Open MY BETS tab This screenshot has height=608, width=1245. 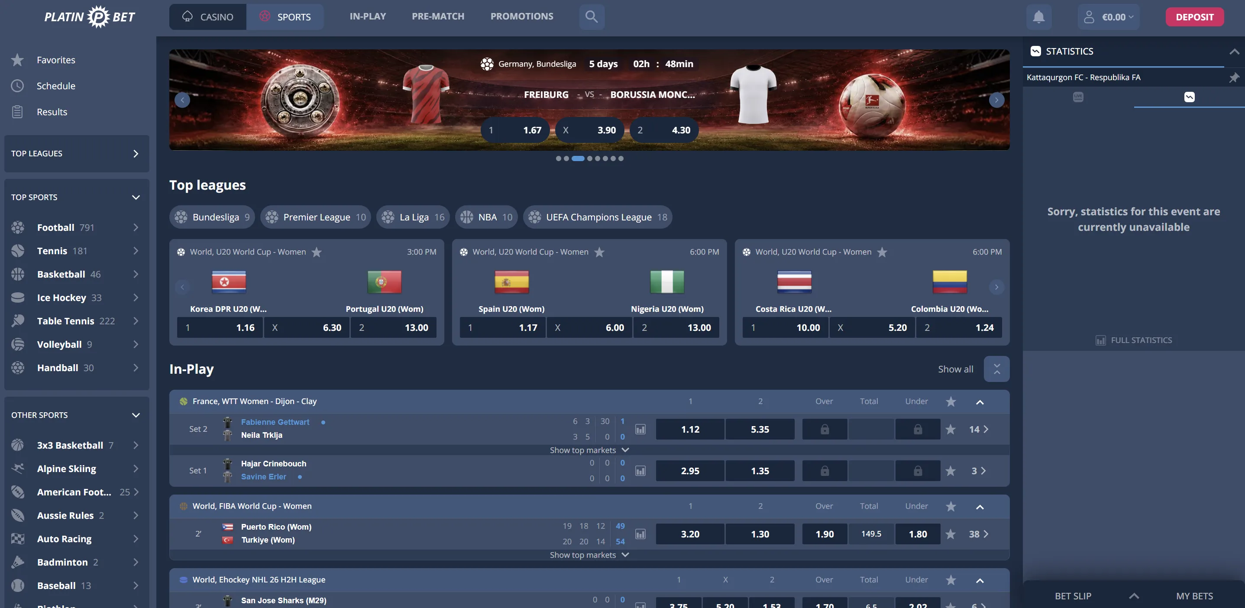point(1194,596)
